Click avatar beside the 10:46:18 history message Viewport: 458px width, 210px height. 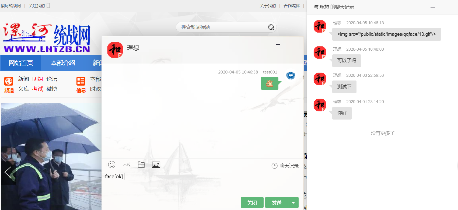[320, 27]
